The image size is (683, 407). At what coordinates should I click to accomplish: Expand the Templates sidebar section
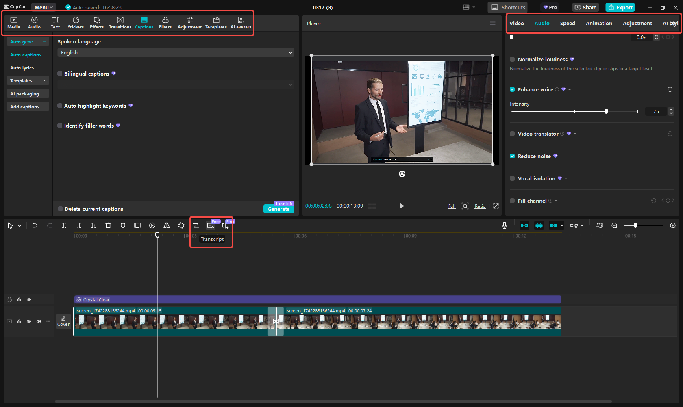coord(28,81)
